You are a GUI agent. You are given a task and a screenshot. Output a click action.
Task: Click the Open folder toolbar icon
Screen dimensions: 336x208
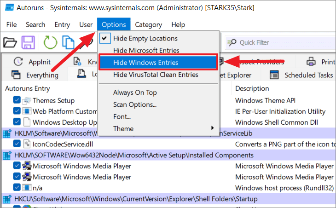click(x=10, y=42)
